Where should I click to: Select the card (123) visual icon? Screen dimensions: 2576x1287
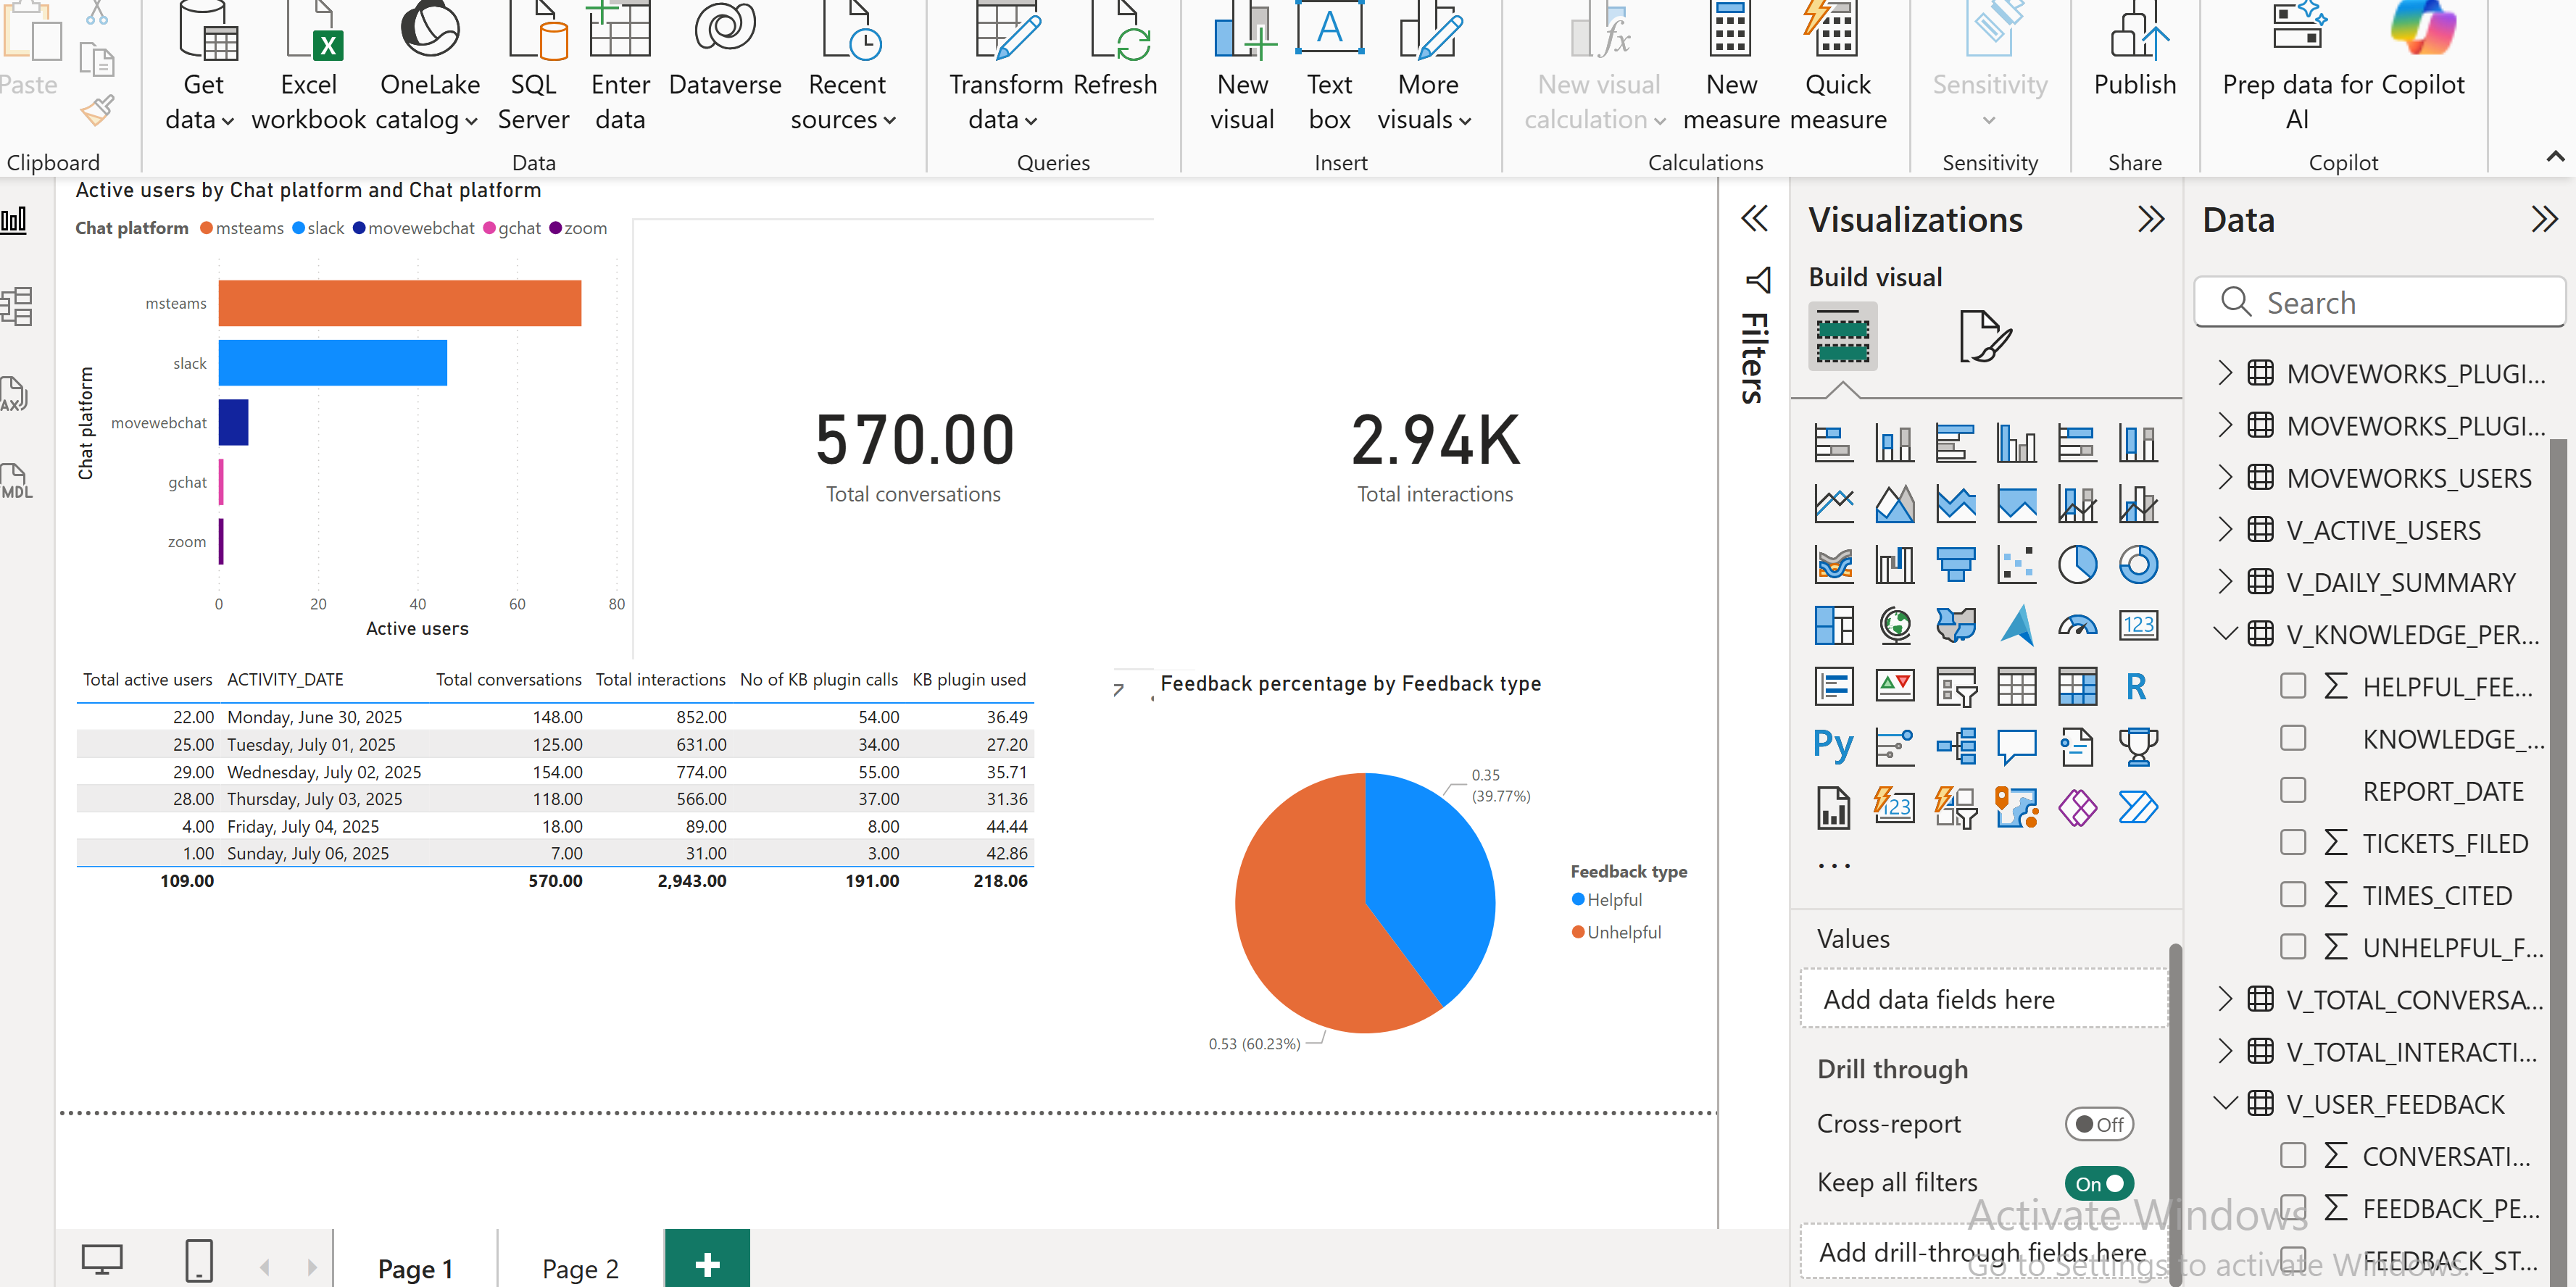[2138, 626]
